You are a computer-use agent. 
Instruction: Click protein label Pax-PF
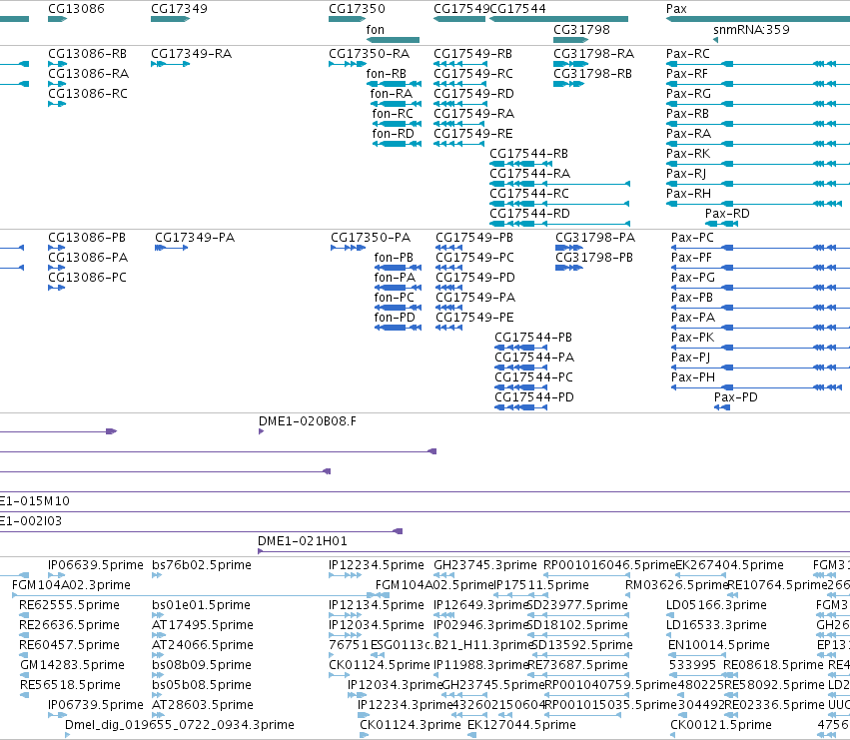tap(691, 258)
